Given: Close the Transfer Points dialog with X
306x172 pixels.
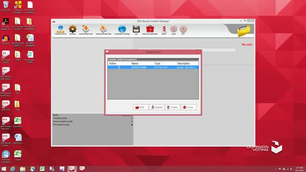Looking at the screenshot, I should (198, 52).
